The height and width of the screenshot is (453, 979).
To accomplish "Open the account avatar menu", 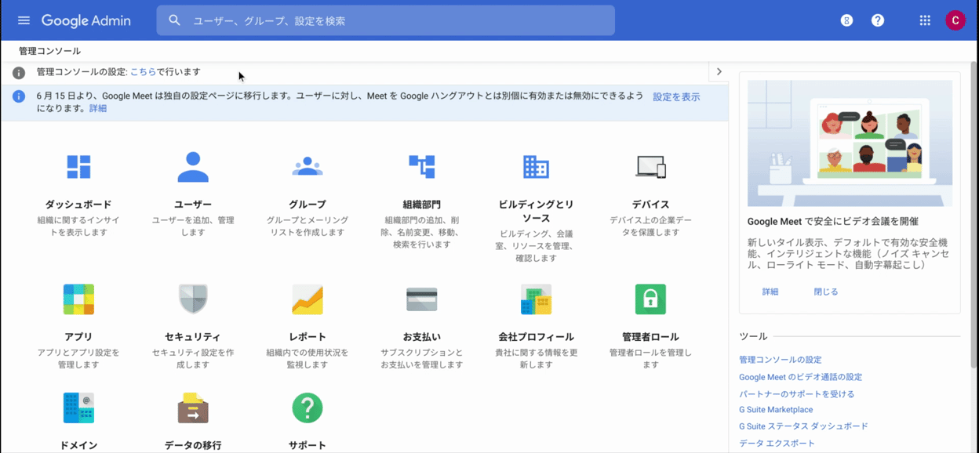I will tap(955, 20).
